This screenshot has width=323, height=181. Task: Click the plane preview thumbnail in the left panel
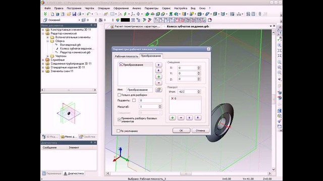point(69,113)
